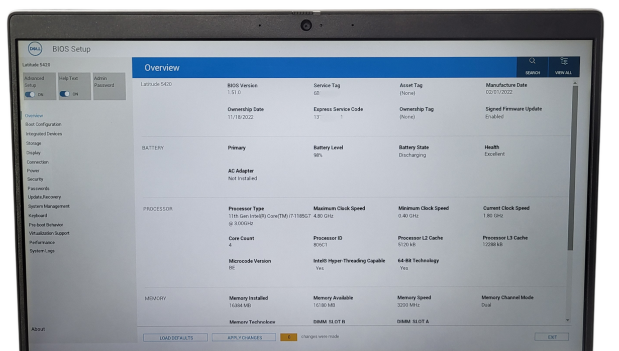Select Overview in the sidebar
The image size is (619, 351).
pos(34,116)
